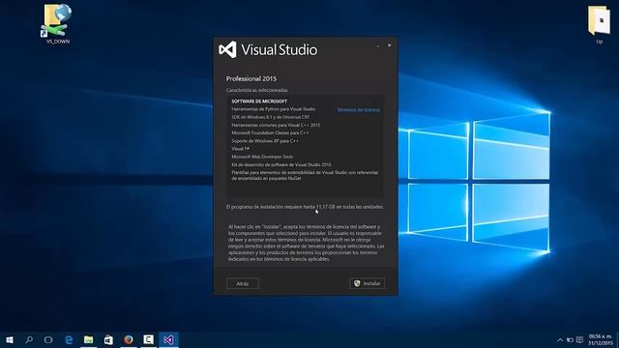
Task: Launch Firefox from taskbar
Action: pyautogui.click(x=129, y=339)
